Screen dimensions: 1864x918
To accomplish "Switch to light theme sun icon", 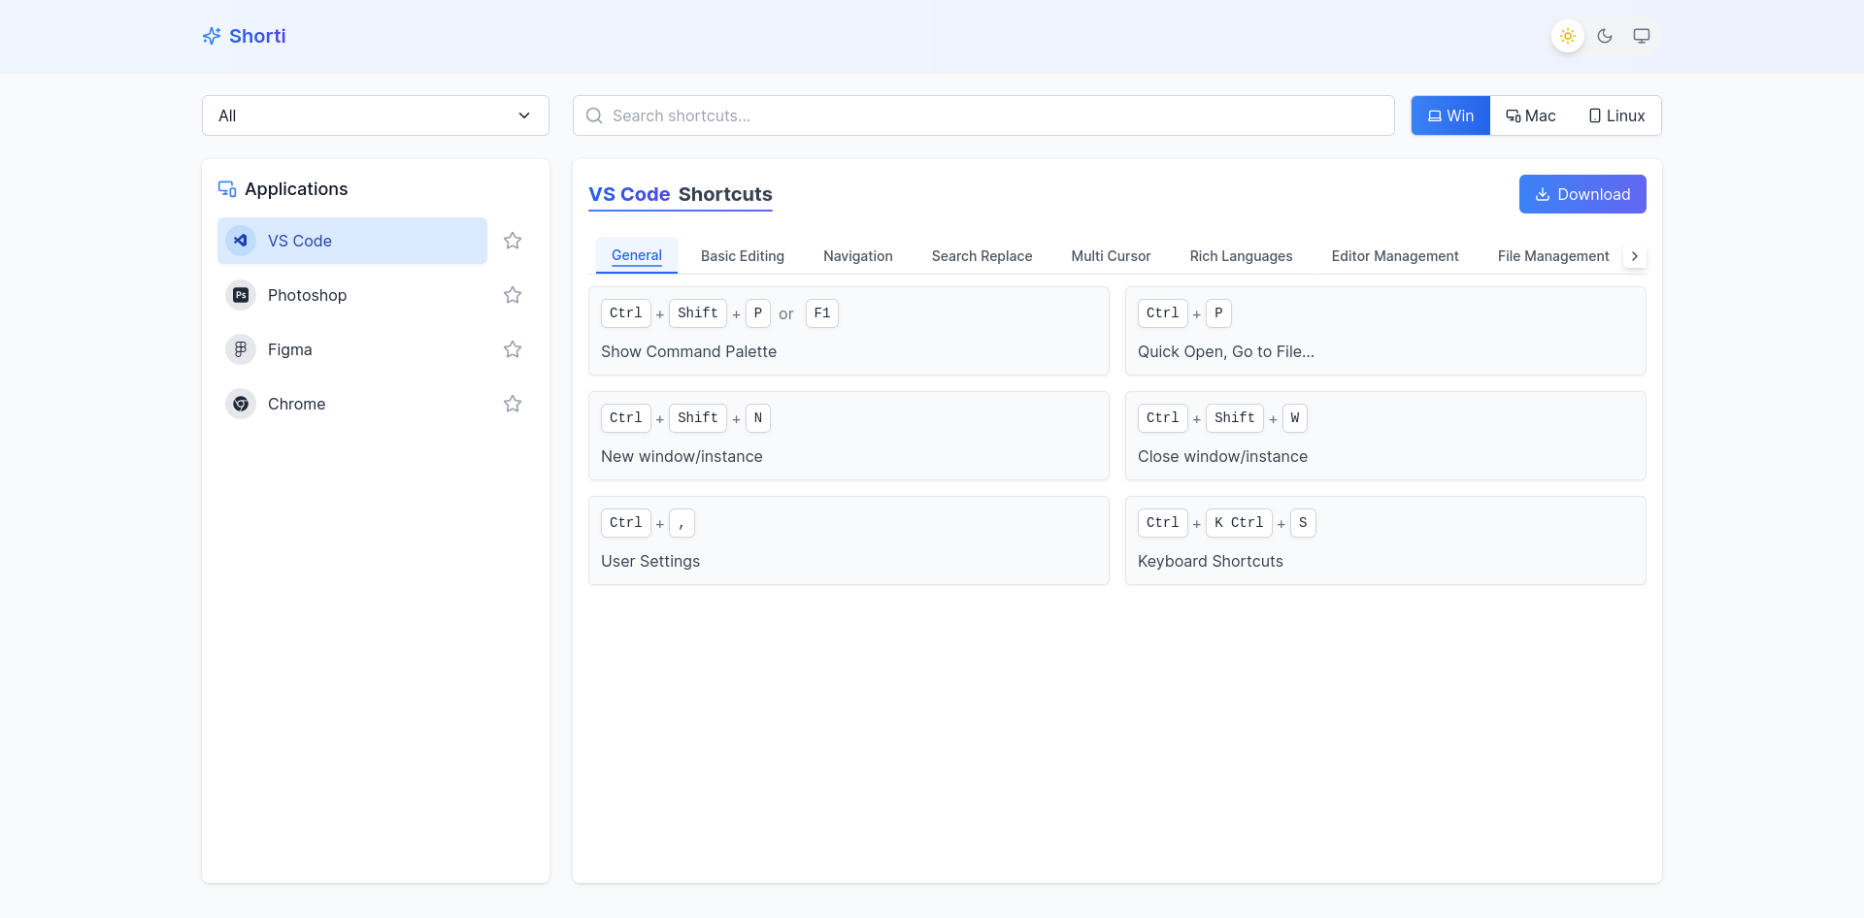I will click(x=1568, y=36).
